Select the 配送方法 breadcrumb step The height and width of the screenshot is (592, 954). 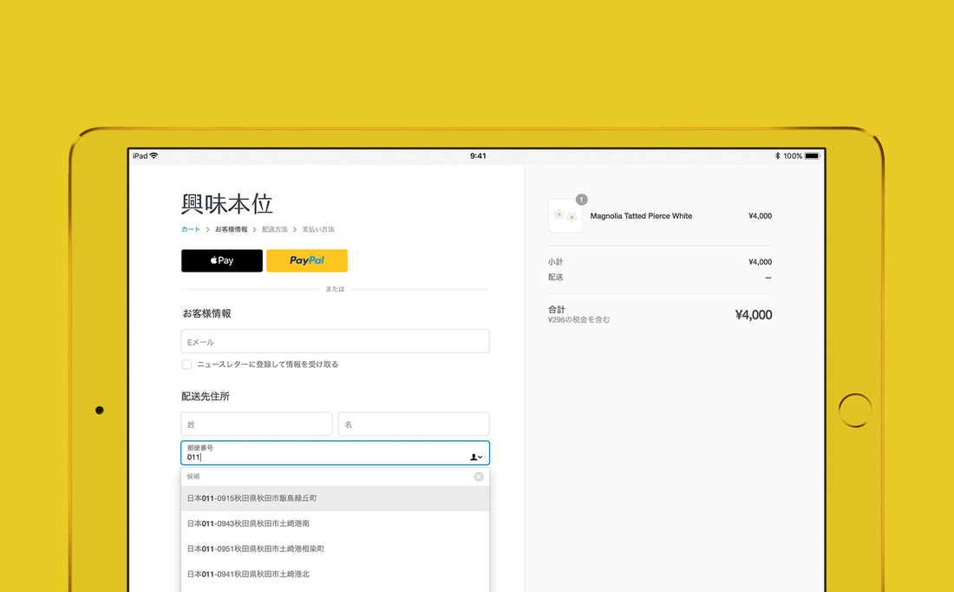click(274, 229)
